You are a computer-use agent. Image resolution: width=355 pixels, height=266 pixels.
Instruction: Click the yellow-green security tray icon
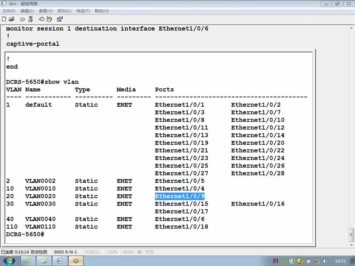(x=301, y=261)
